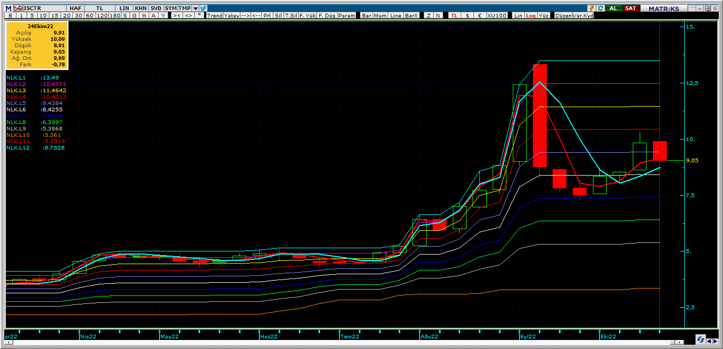The height and width of the screenshot is (349, 723).
Task: Click the --> forward arrow tool
Action: click(x=245, y=15)
